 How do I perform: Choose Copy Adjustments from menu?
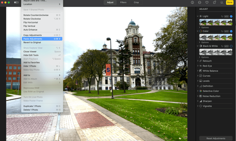42,35
